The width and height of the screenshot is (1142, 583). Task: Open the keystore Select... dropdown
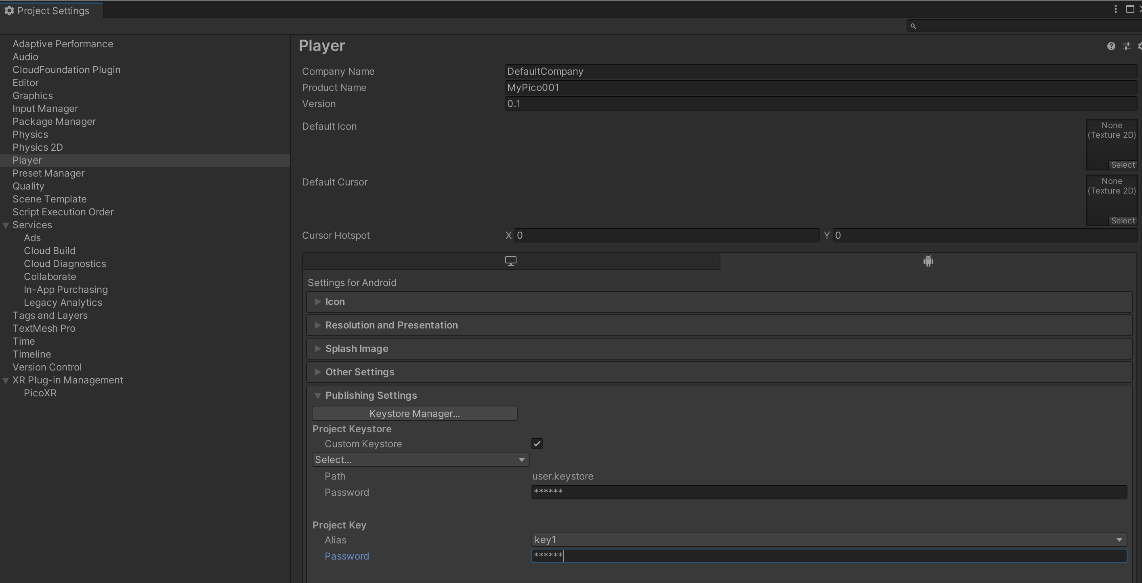point(420,460)
